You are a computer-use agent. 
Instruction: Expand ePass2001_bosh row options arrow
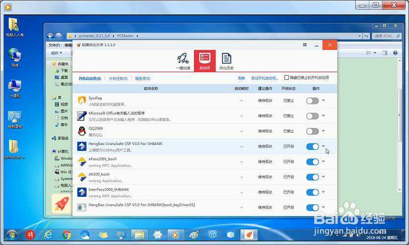click(x=323, y=161)
